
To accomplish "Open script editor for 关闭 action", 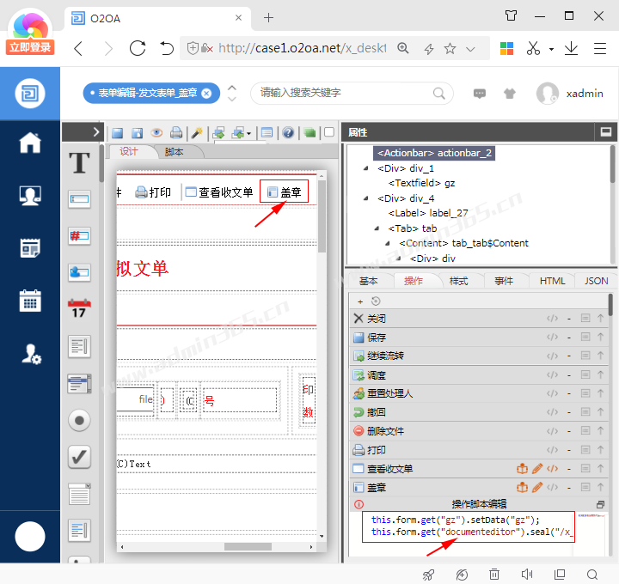I will click(552, 319).
